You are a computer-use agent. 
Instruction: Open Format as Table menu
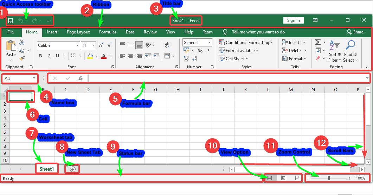click(239, 50)
